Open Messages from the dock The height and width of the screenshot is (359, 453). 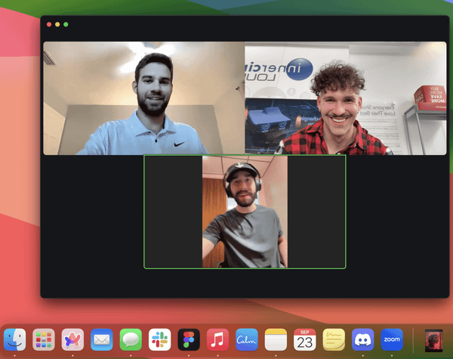coord(131,339)
